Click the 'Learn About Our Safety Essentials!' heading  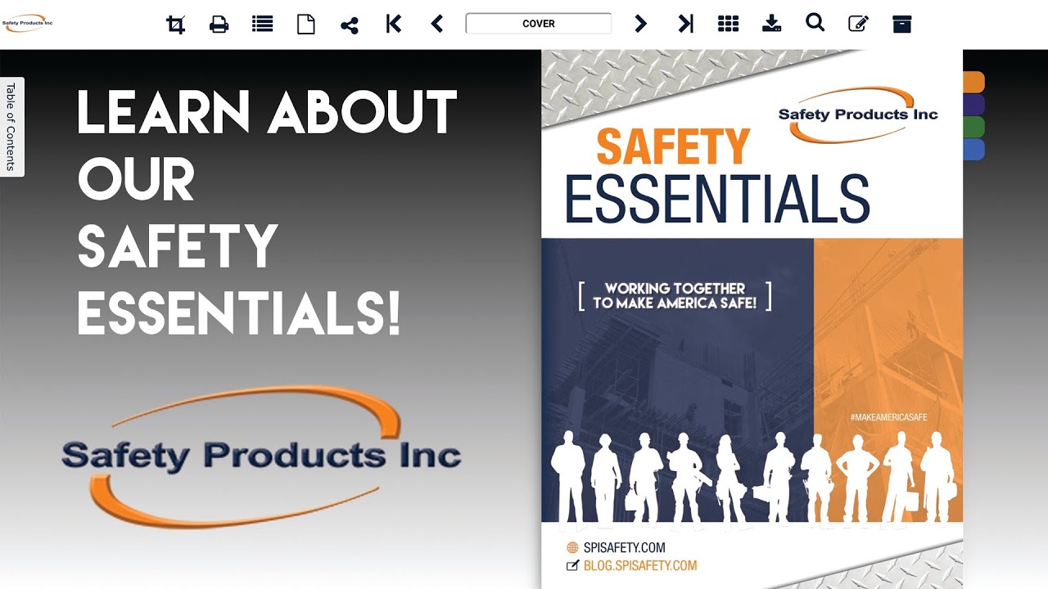267,213
